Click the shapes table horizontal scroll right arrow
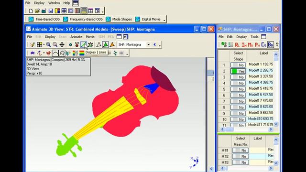Viewport: 306px width, 172px height. 271,129
